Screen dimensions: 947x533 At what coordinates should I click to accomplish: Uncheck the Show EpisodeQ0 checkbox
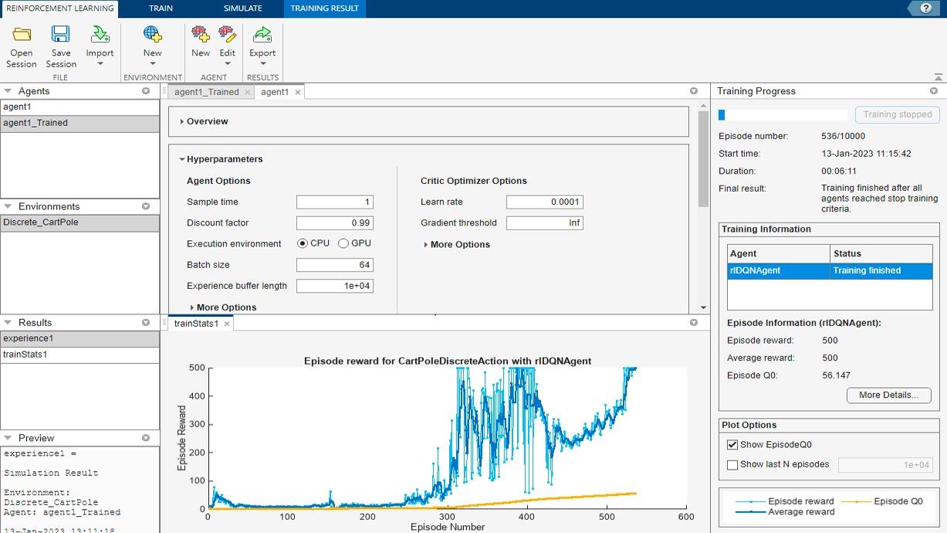point(732,445)
